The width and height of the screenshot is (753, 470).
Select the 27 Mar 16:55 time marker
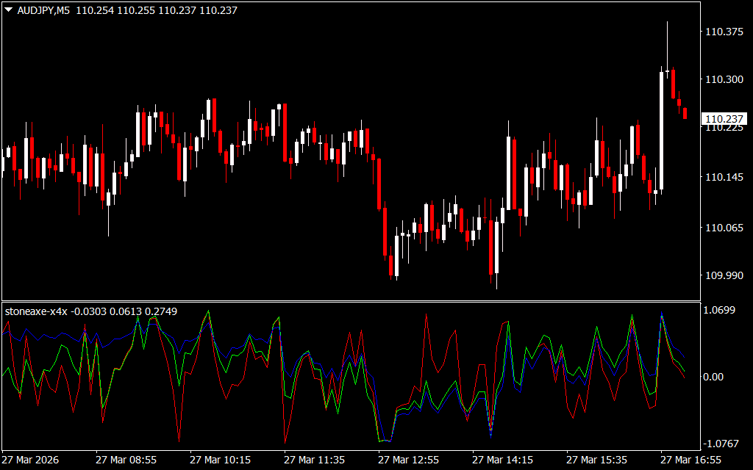[690, 460]
